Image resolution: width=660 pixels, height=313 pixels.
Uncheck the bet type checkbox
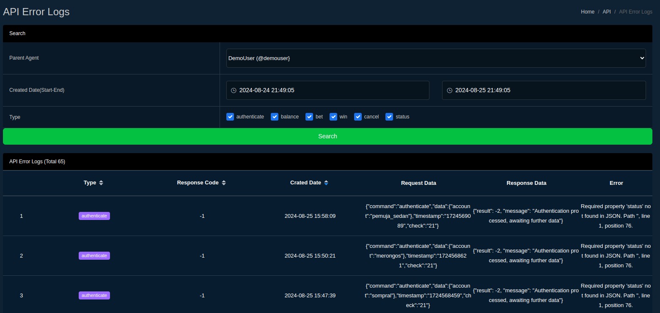tap(309, 117)
